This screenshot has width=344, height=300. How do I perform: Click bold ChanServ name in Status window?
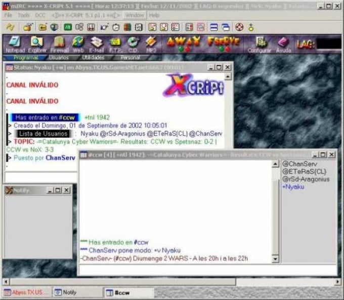(60, 157)
